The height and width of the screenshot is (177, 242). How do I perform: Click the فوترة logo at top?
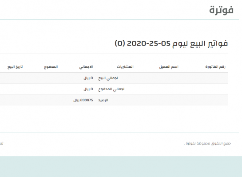(x=221, y=10)
